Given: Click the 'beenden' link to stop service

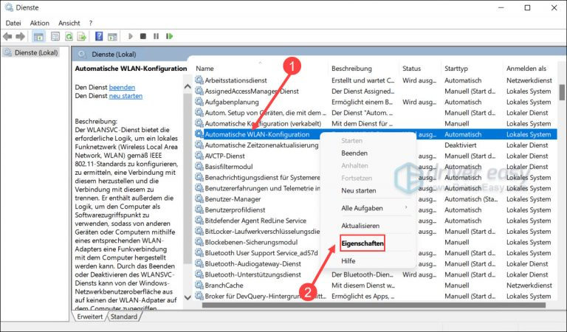Looking at the screenshot, I should click(122, 87).
